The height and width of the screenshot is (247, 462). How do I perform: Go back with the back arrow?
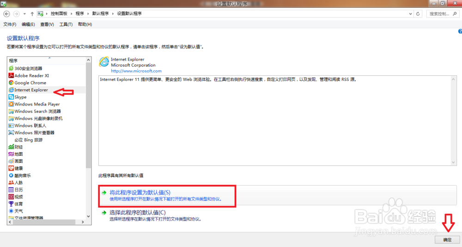pos(6,14)
